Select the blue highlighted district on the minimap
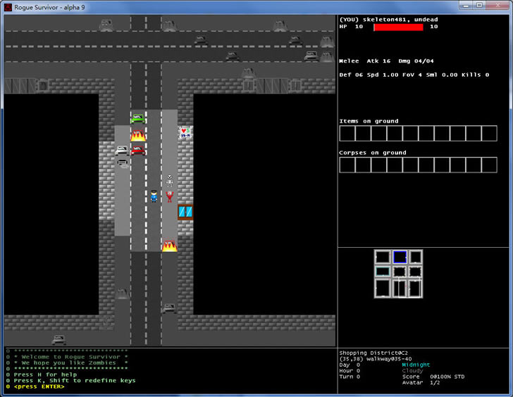 point(400,257)
